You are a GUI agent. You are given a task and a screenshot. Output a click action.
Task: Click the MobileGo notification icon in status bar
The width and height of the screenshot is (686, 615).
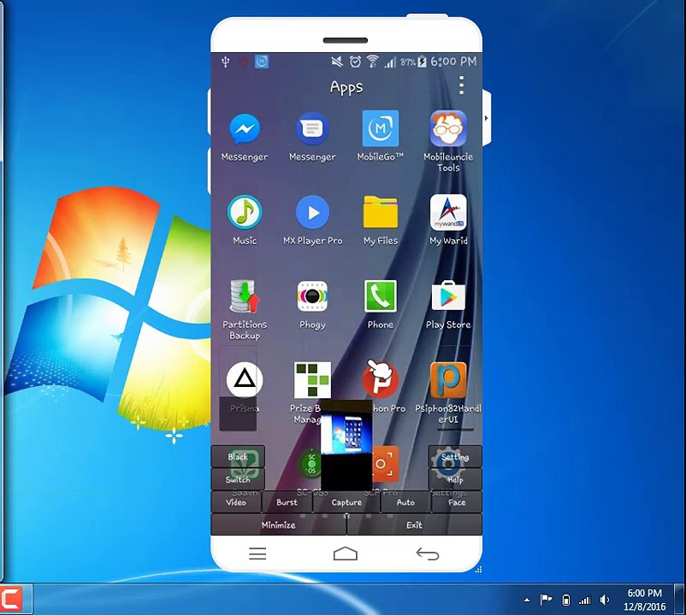(262, 61)
